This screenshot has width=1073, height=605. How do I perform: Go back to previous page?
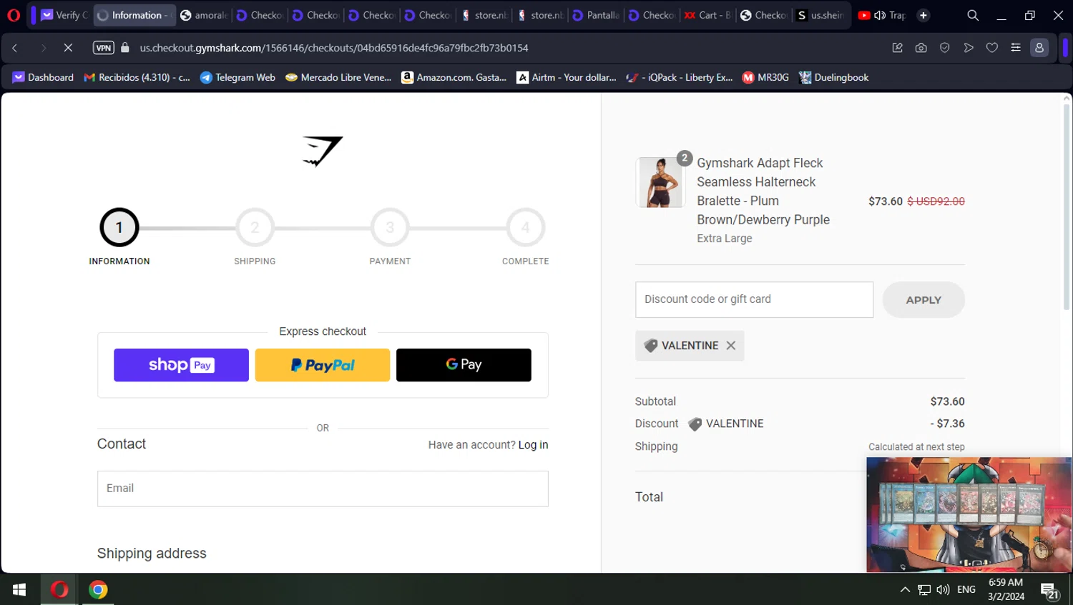click(x=15, y=48)
